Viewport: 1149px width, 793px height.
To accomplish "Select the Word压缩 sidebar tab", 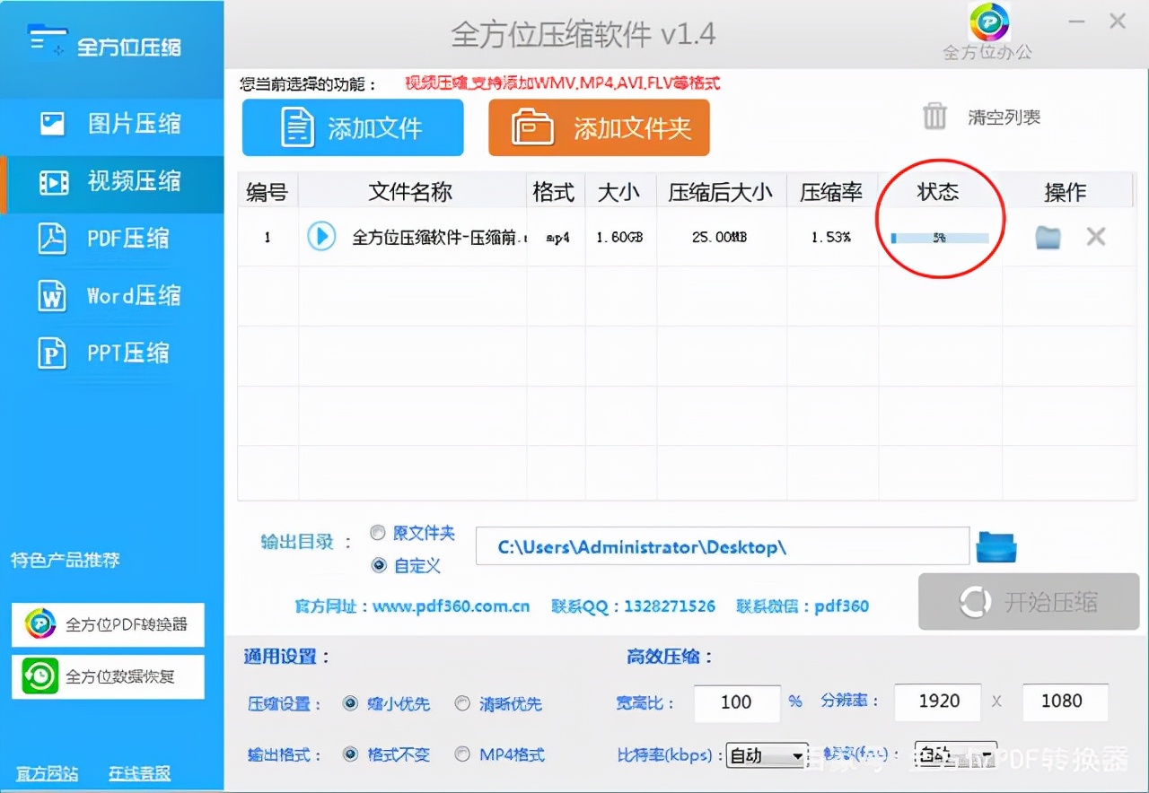I will (x=112, y=296).
